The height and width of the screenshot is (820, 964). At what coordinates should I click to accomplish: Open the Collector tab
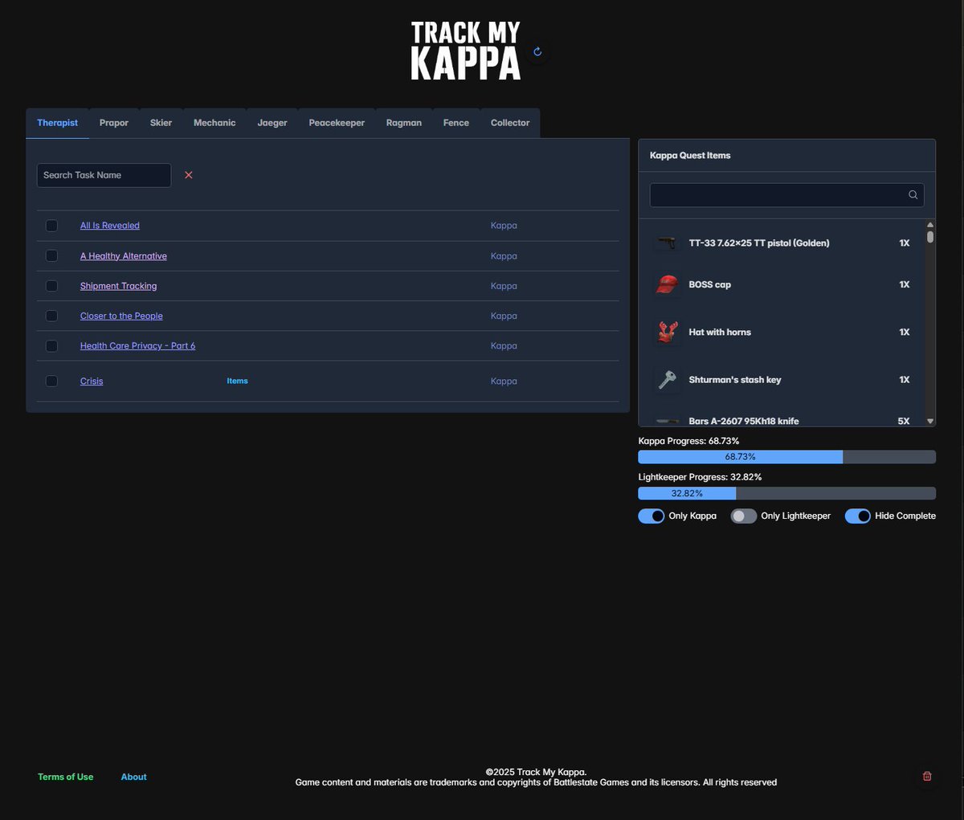coord(510,123)
